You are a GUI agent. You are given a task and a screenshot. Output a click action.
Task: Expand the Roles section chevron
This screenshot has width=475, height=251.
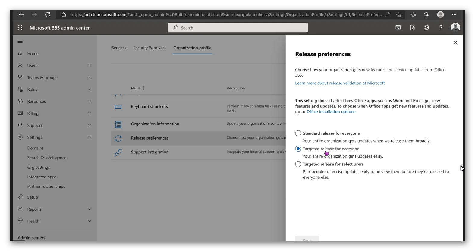tap(90, 89)
